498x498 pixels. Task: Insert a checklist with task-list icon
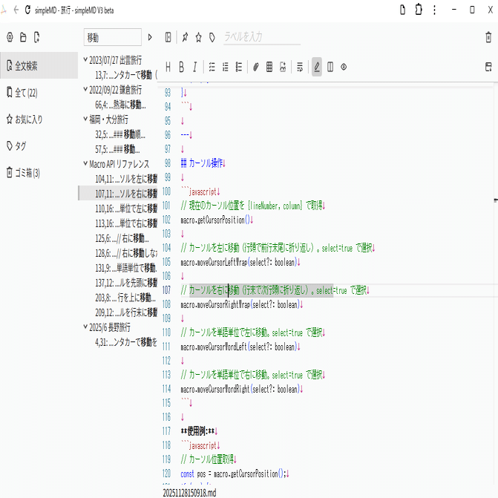(212, 67)
